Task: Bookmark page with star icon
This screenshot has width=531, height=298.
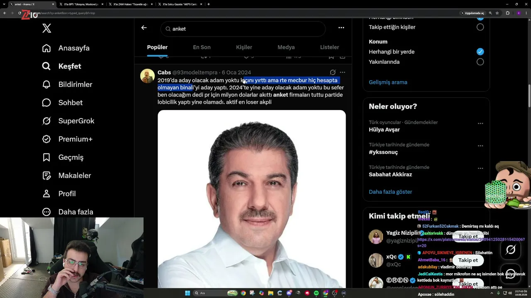Action: click(497, 13)
